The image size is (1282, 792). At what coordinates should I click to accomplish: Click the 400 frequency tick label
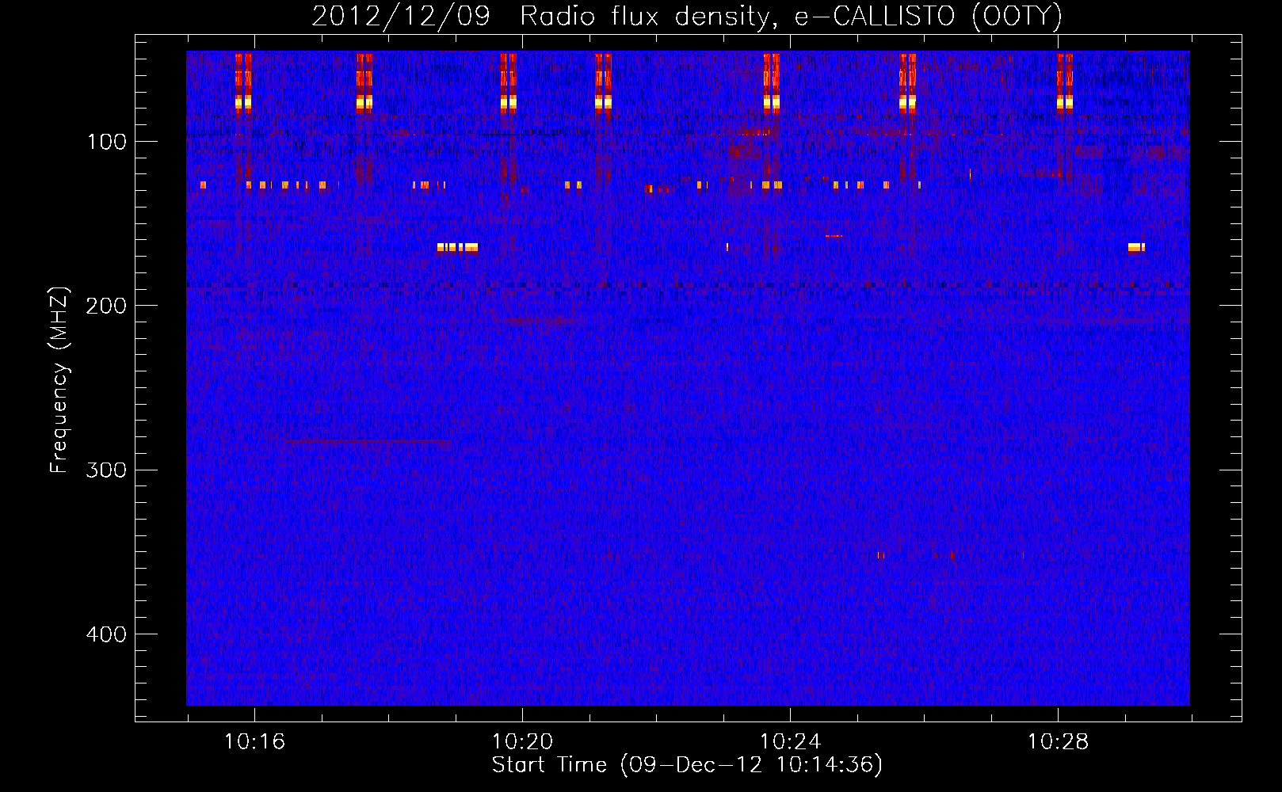point(106,634)
